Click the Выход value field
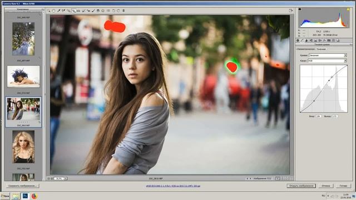The image size is (356, 200). 335,116
